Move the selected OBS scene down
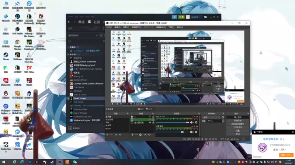This screenshot has height=165, width=295. click(x=120, y=135)
